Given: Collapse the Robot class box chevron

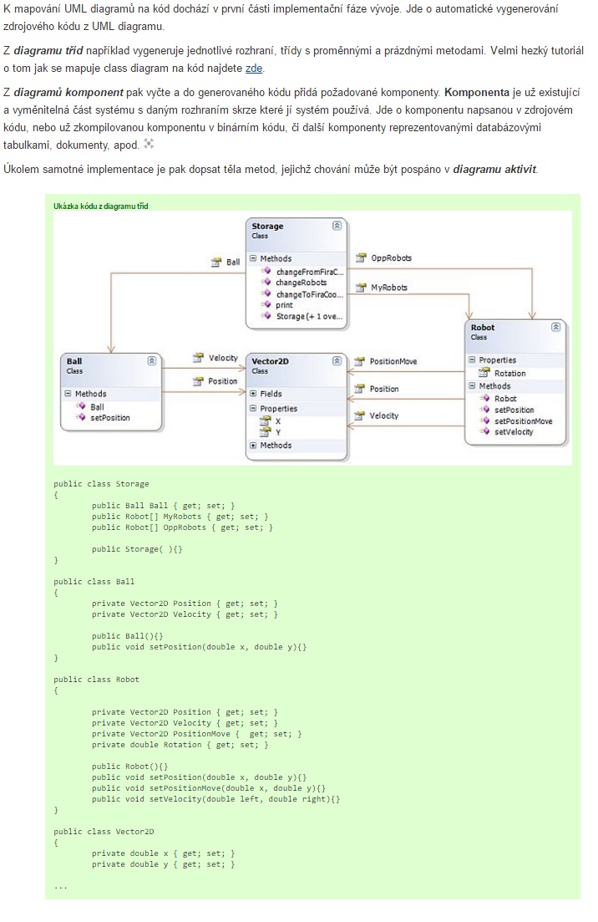Looking at the screenshot, I should click(x=555, y=327).
